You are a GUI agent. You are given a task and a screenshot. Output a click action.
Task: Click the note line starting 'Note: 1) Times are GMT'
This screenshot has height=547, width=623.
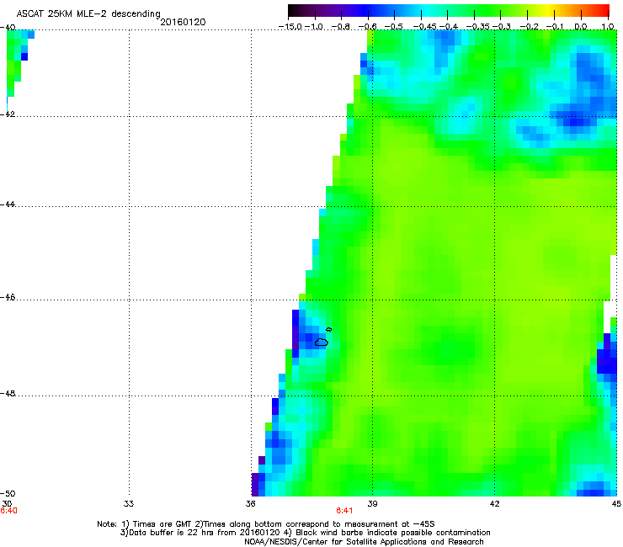point(266,524)
